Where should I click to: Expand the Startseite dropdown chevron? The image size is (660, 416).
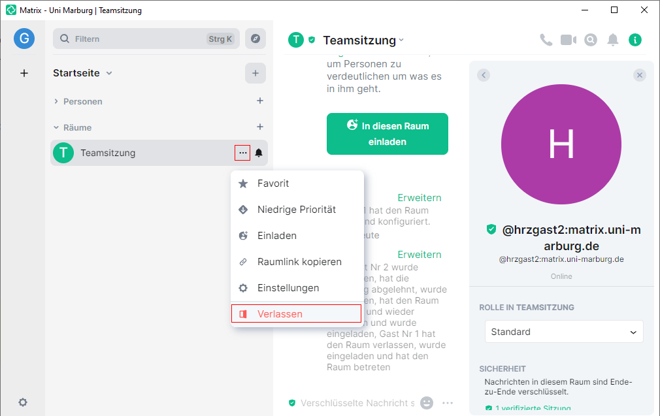click(x=109, y=73)
